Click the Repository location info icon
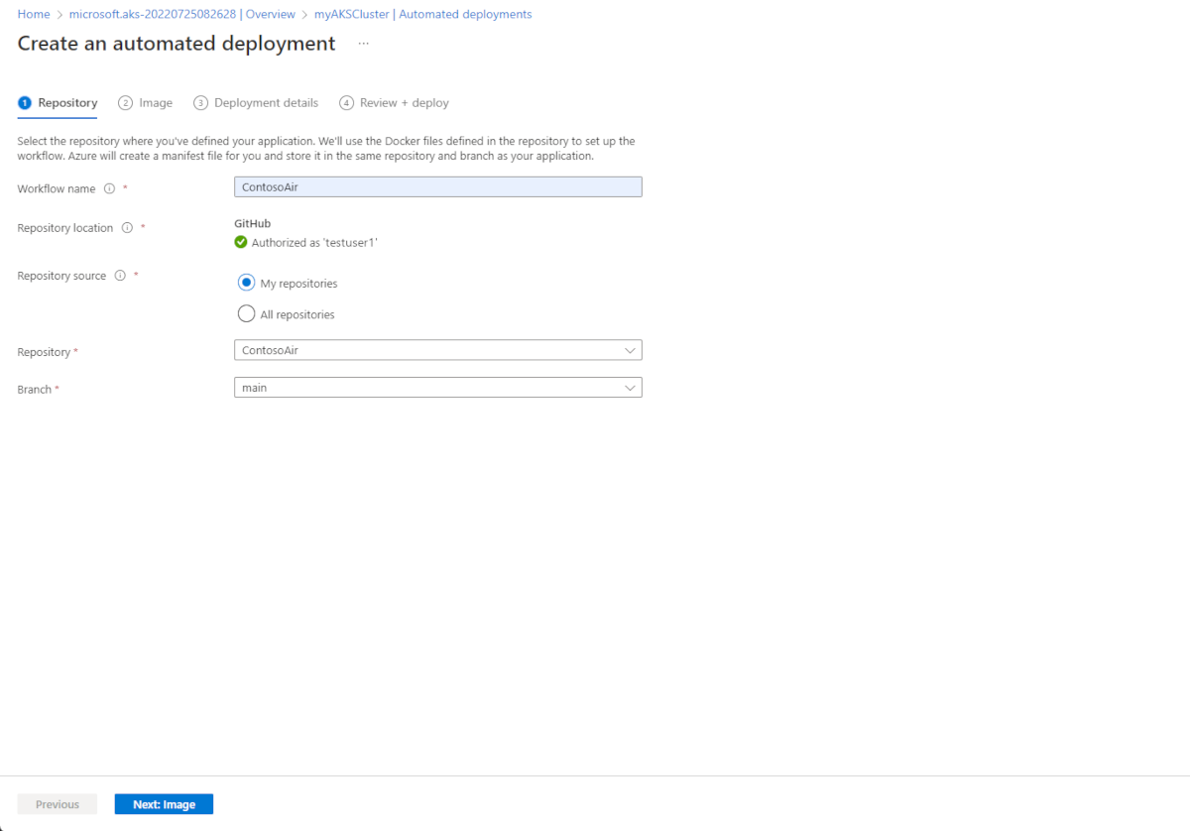Viewport: 1190px width, 831px height. (x=127, y=227)
